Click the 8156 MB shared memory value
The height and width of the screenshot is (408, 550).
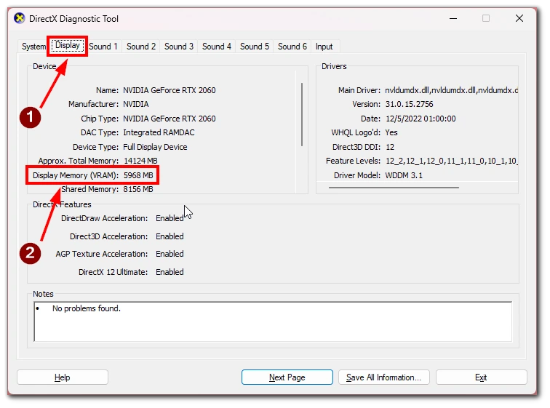138,189
